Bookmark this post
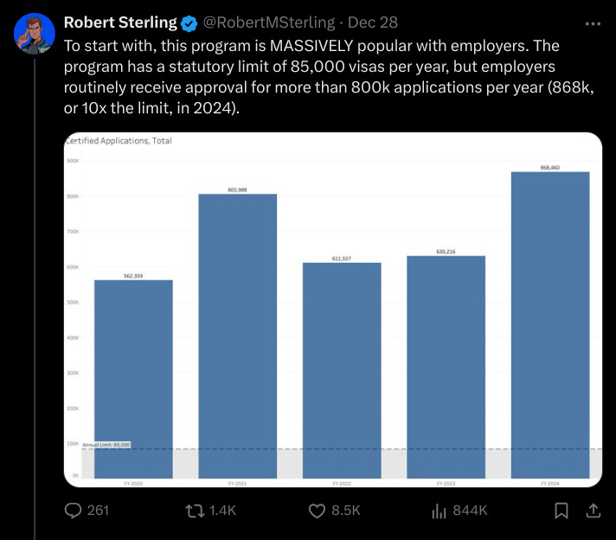The image size is (616, 540). [561, 511]
